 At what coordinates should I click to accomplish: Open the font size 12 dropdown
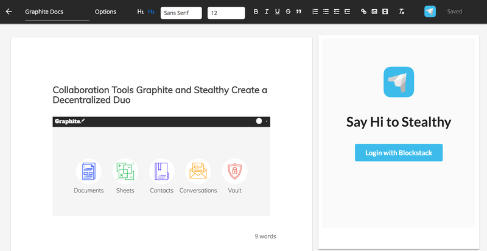(x=226, y=12)
